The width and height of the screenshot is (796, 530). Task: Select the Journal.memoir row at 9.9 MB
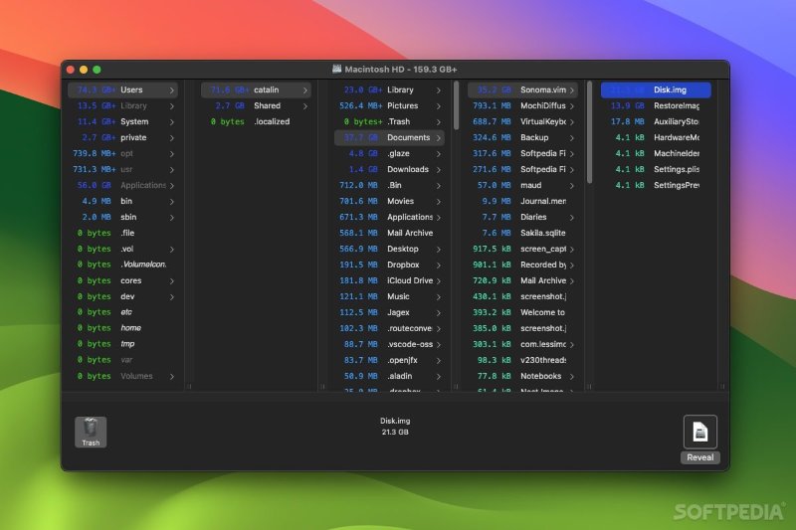click(522, 201)
